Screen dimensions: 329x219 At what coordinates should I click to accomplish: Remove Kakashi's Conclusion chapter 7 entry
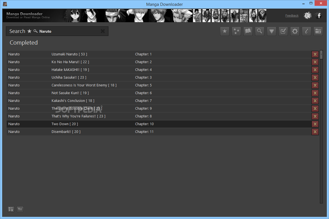[x=315, y=101]
